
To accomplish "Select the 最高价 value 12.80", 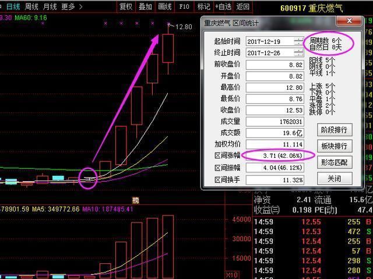I will [x=275, y=87].
